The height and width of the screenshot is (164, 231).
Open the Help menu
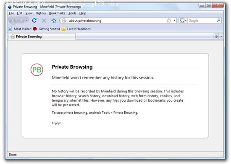coord(83,13)
